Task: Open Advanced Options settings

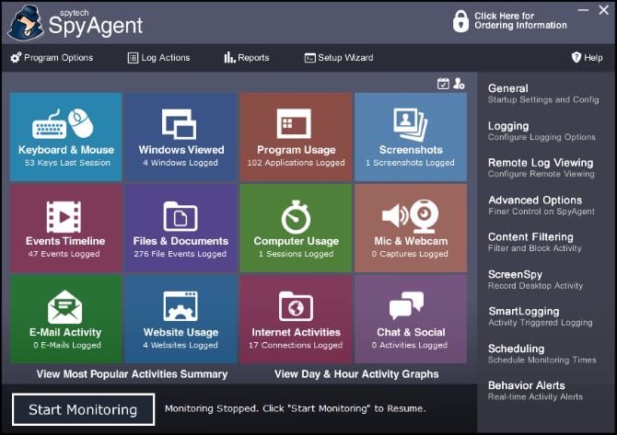Action: [541, 205]
